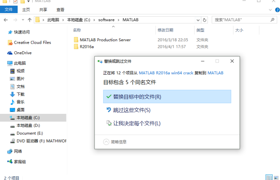Switch to the 查看 ribbon tab
Screen dimensions: 280x180
coord(60,10)
